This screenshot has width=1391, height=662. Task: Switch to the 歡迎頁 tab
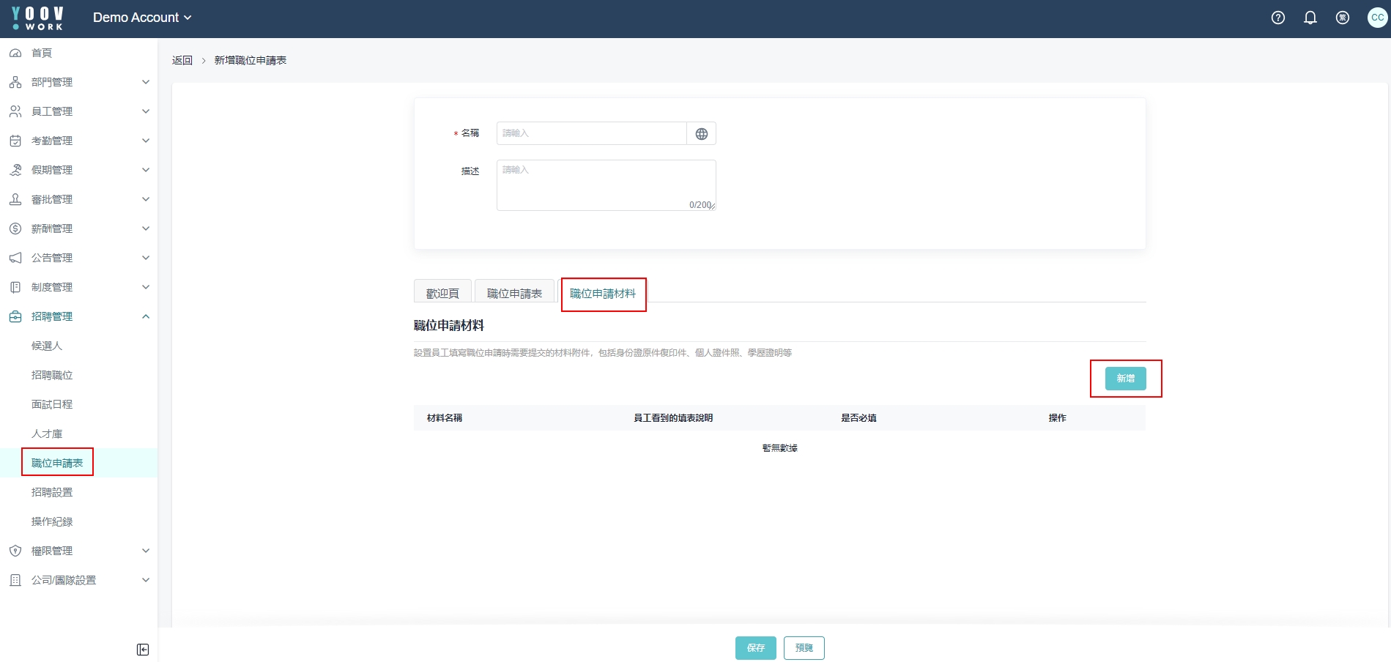point(442,293)
